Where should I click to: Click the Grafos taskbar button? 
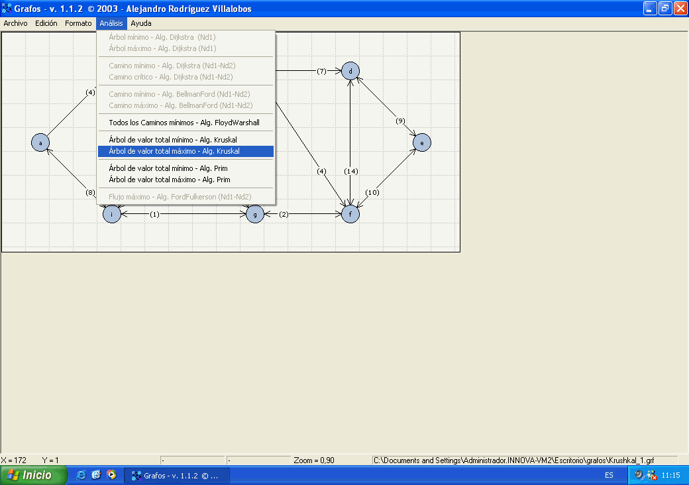tap(179, 475)
